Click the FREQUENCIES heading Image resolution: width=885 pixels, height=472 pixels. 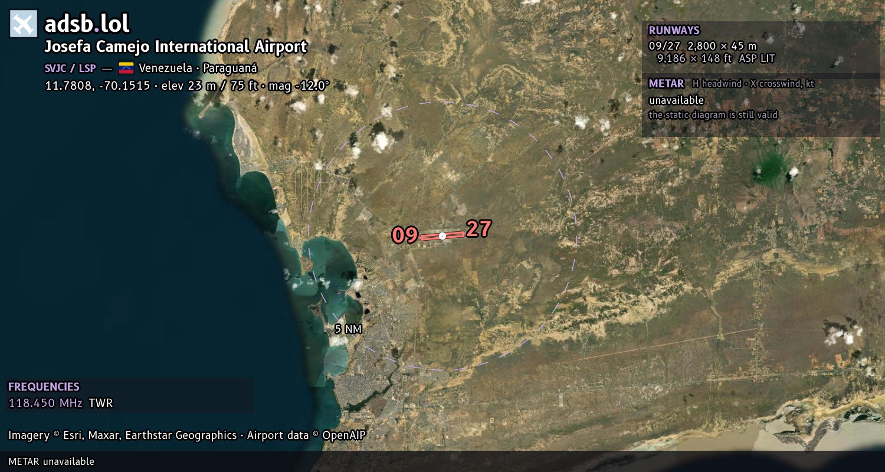[44, 387]
